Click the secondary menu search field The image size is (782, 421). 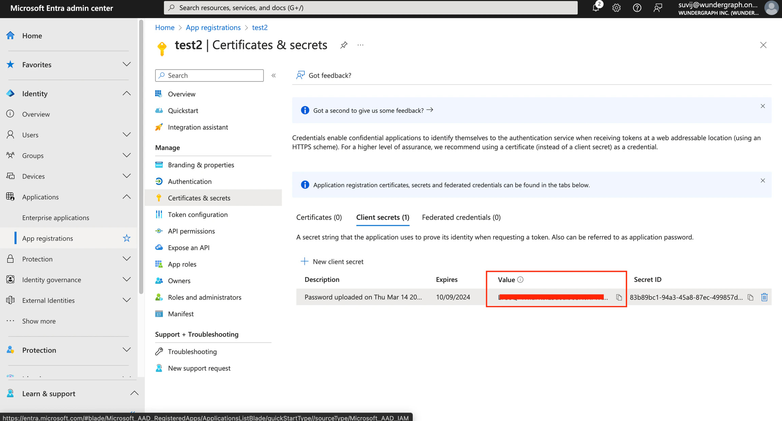pyautogui.click(x=209, y=75)
